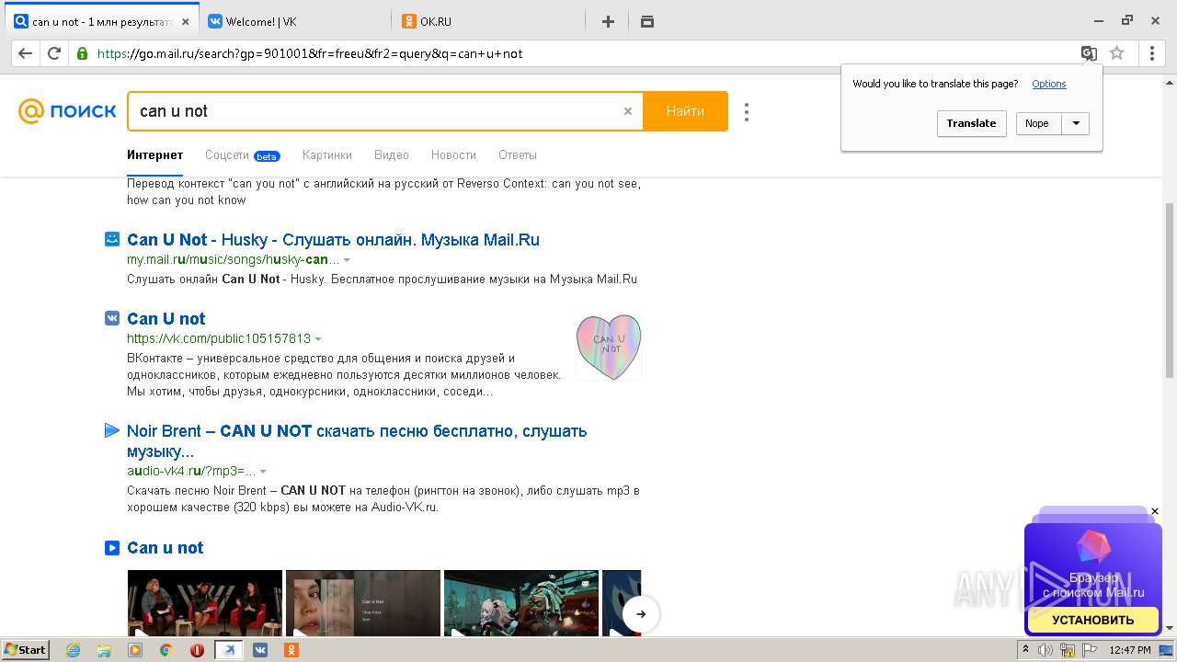Open the Can U not VK result link
Viewport: 1177px width, 662px height.
coord(166,319)
